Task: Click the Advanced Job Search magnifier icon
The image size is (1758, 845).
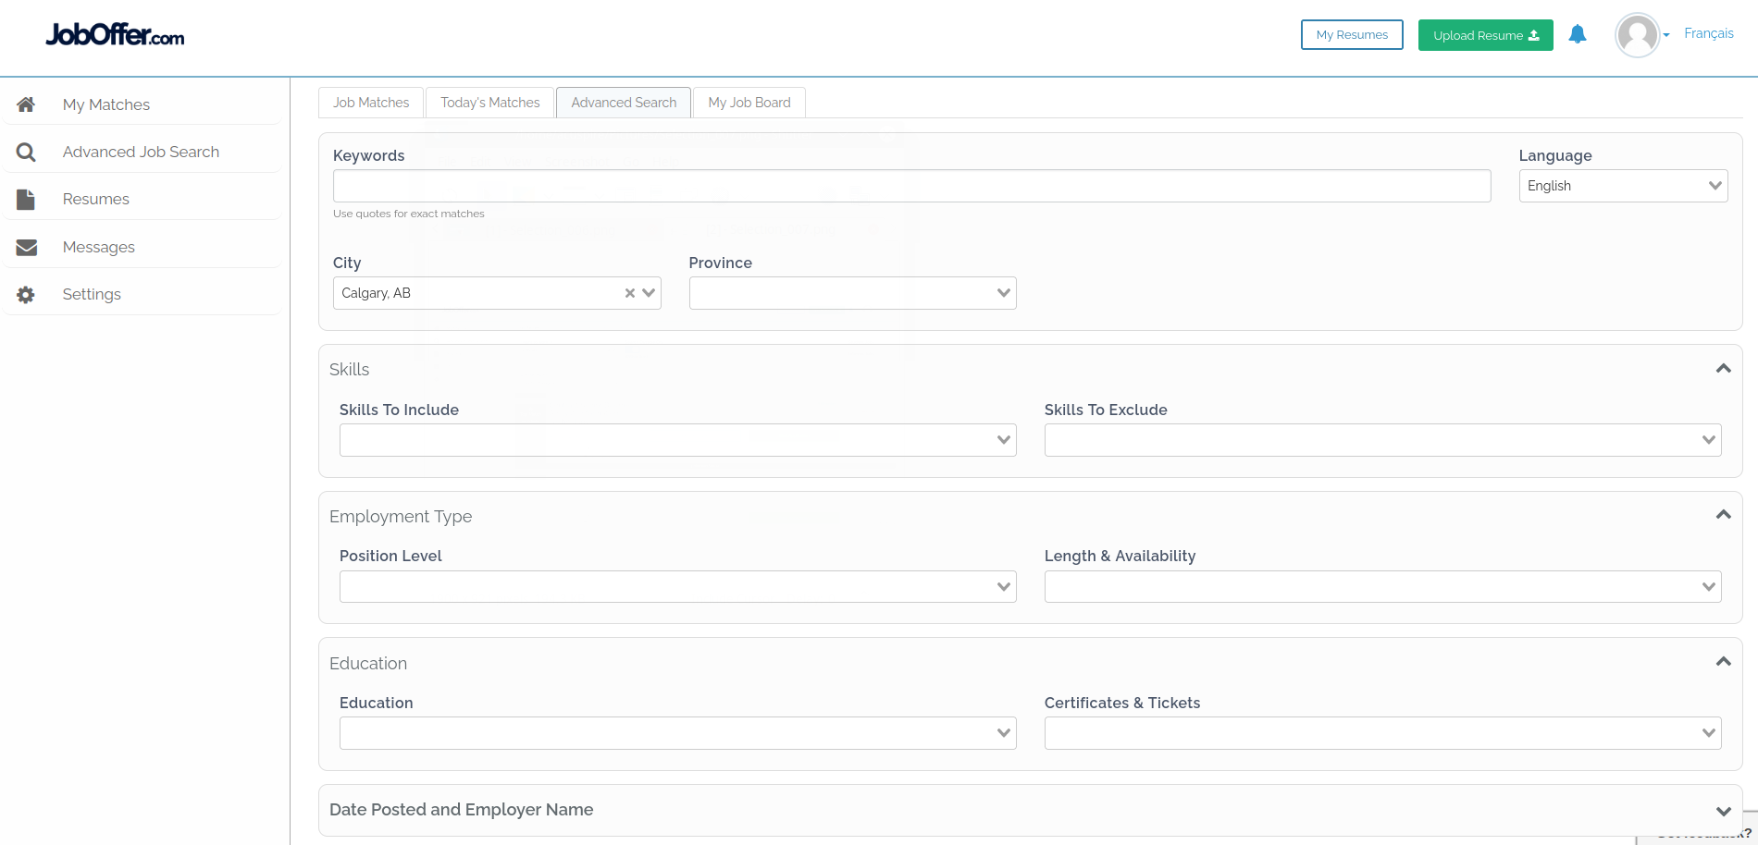Action: (x=25, y=152)
